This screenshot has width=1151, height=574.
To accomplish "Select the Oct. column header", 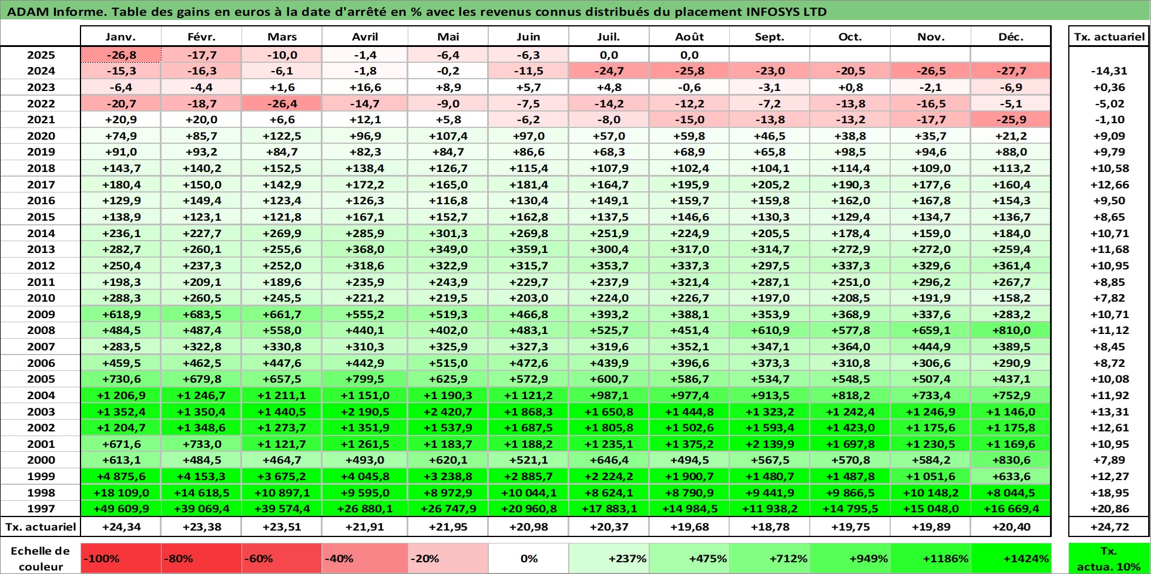I will [x=850, y=36].
